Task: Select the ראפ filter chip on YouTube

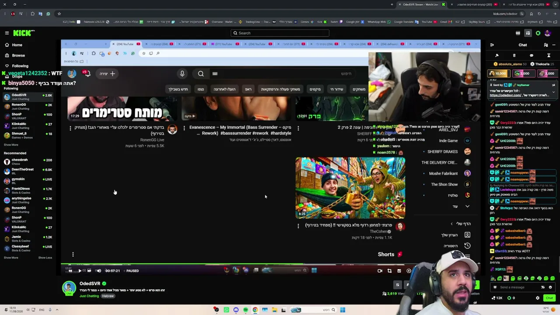Action: point(248,89)
